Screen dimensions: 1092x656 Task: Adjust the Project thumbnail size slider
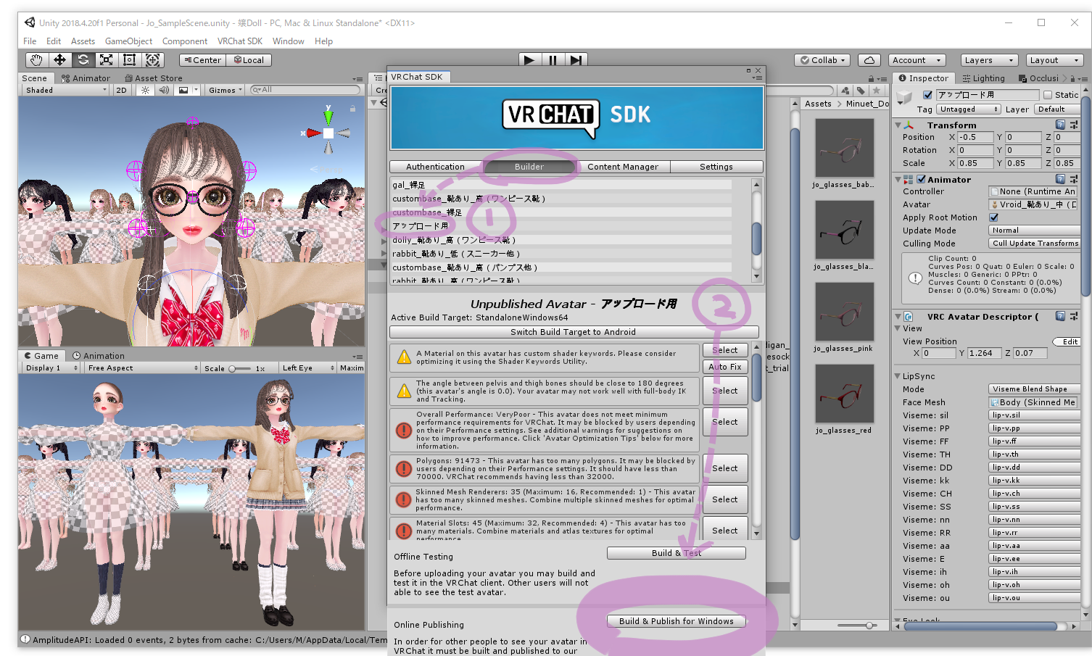click(858, 625)
